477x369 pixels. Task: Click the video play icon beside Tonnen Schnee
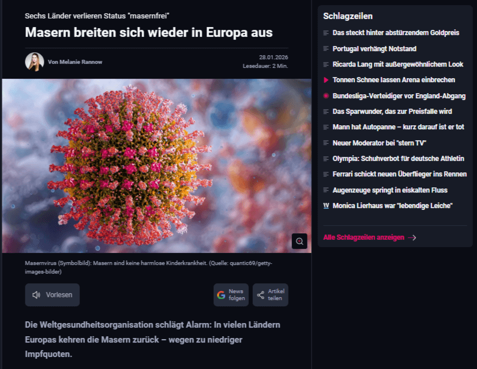tap(326, 80)
